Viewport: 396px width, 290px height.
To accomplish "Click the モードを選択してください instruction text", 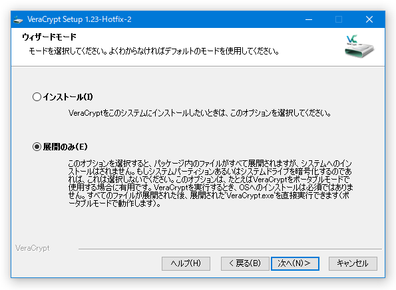I will (154, 51).
